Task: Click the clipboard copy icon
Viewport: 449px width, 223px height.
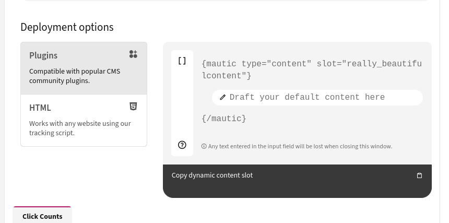Action: (419, 175)
